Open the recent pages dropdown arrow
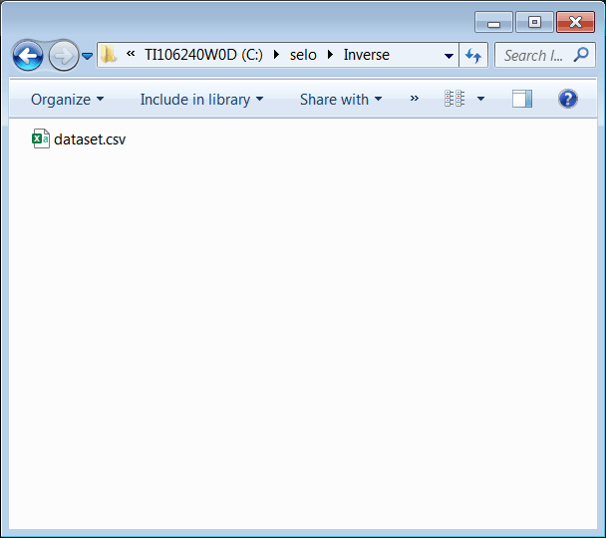 pos(88,57)
